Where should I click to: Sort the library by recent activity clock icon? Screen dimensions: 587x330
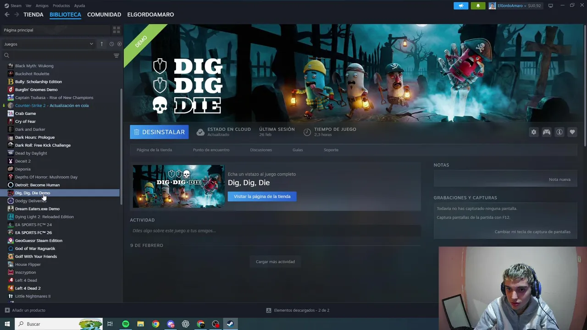(x=111, y=44)
